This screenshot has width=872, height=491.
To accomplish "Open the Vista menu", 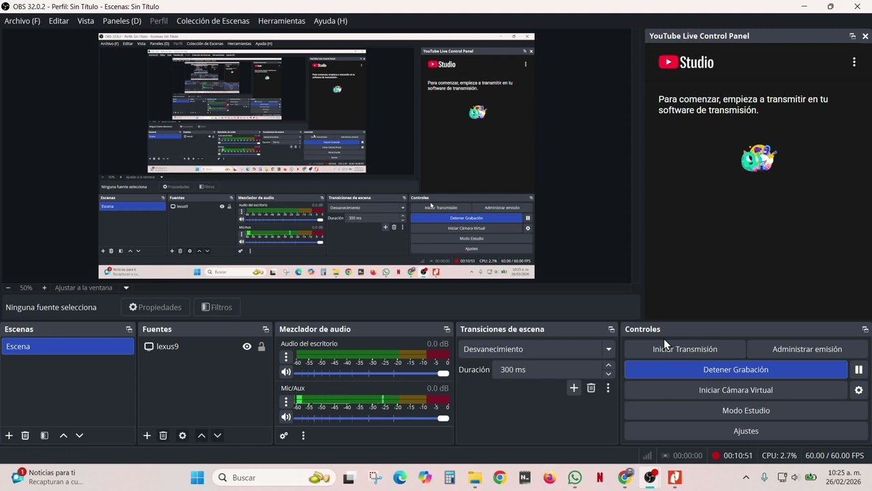I will click(x=86, y=21).
